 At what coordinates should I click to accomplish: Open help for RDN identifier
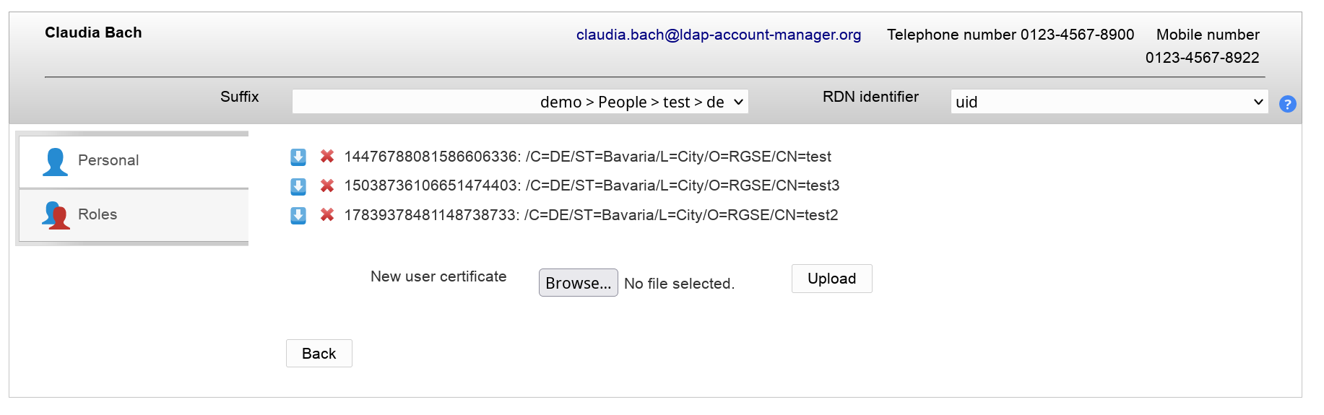click(x=1287, y=104)
